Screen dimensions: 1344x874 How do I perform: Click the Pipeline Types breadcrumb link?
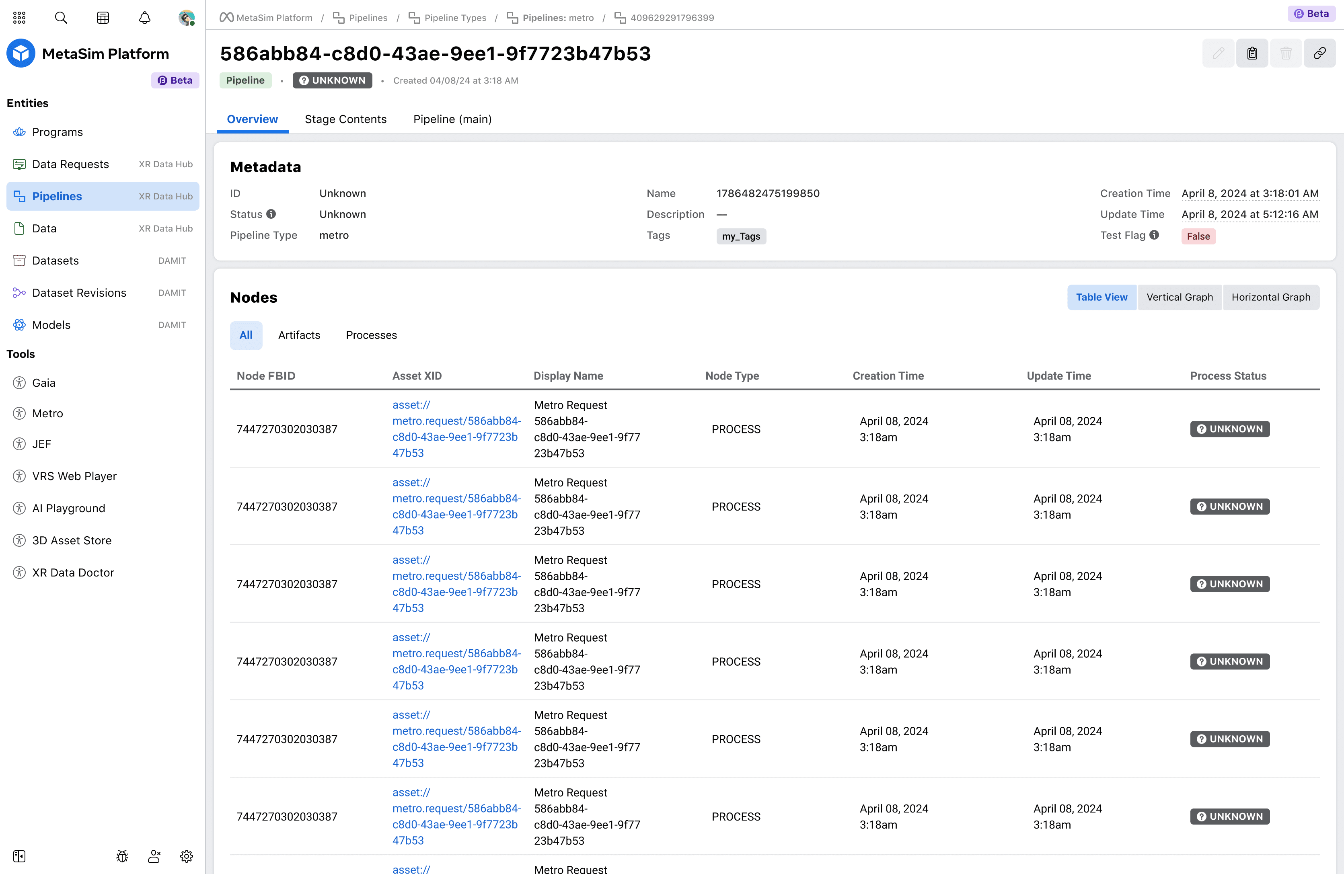454,18
